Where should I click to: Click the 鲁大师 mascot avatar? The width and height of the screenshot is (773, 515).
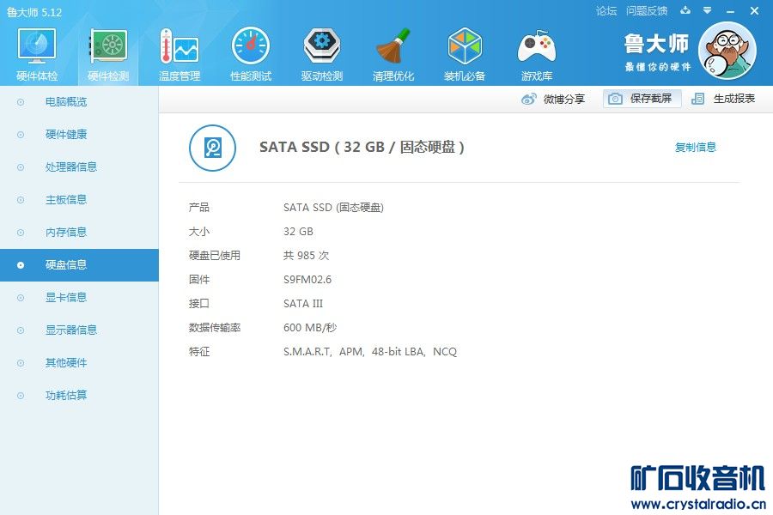tap(727, 51)
